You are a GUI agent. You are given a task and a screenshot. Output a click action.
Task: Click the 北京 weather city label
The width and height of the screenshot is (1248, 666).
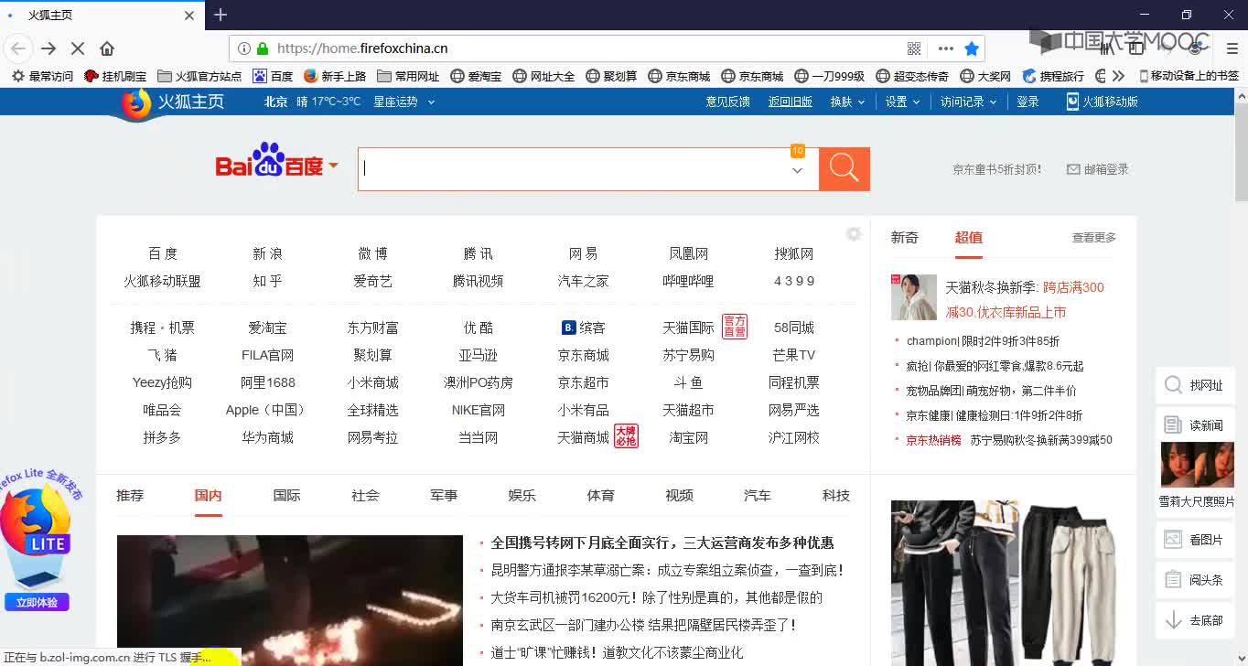pyautogui.click(x=275, y=102)
